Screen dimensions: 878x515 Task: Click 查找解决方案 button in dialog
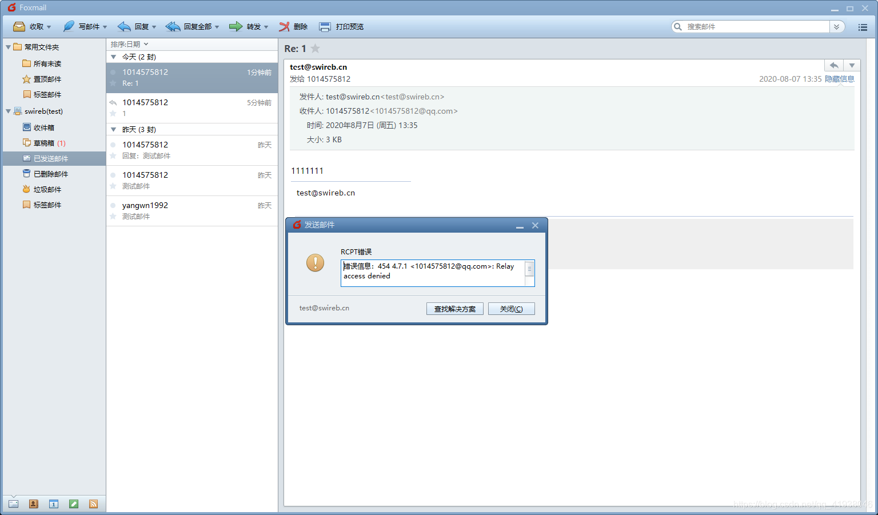coord(455,309)
